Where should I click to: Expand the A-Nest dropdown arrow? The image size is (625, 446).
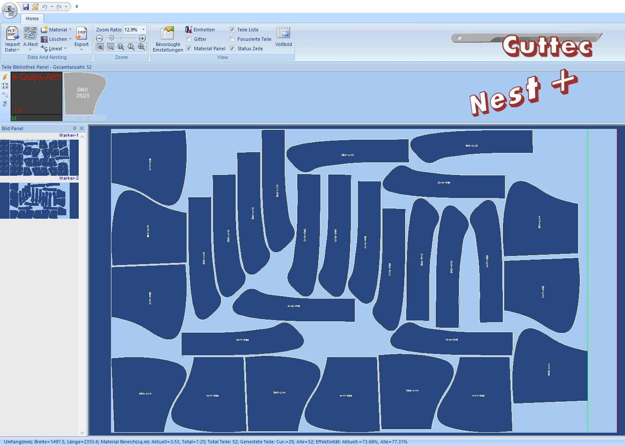(31, 50)
